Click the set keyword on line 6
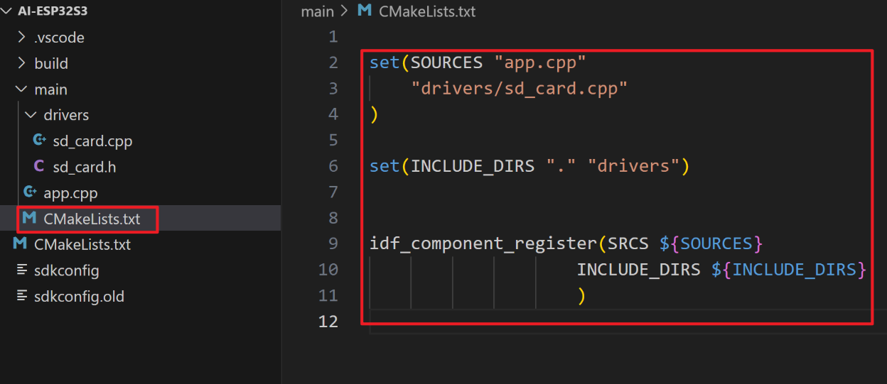The image size is (887, 384). tap(385, 166)
